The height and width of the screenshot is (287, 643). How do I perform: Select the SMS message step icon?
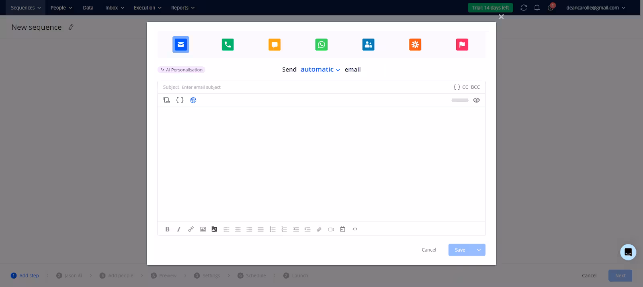click(274, 45)
